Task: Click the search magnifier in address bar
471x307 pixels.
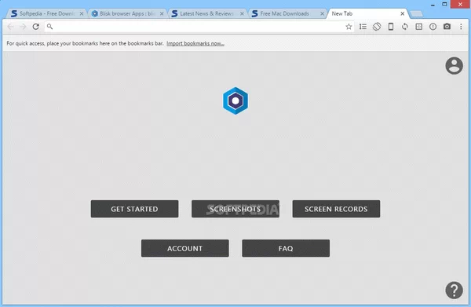Action: pyautogui.click(x=50, y=27)
